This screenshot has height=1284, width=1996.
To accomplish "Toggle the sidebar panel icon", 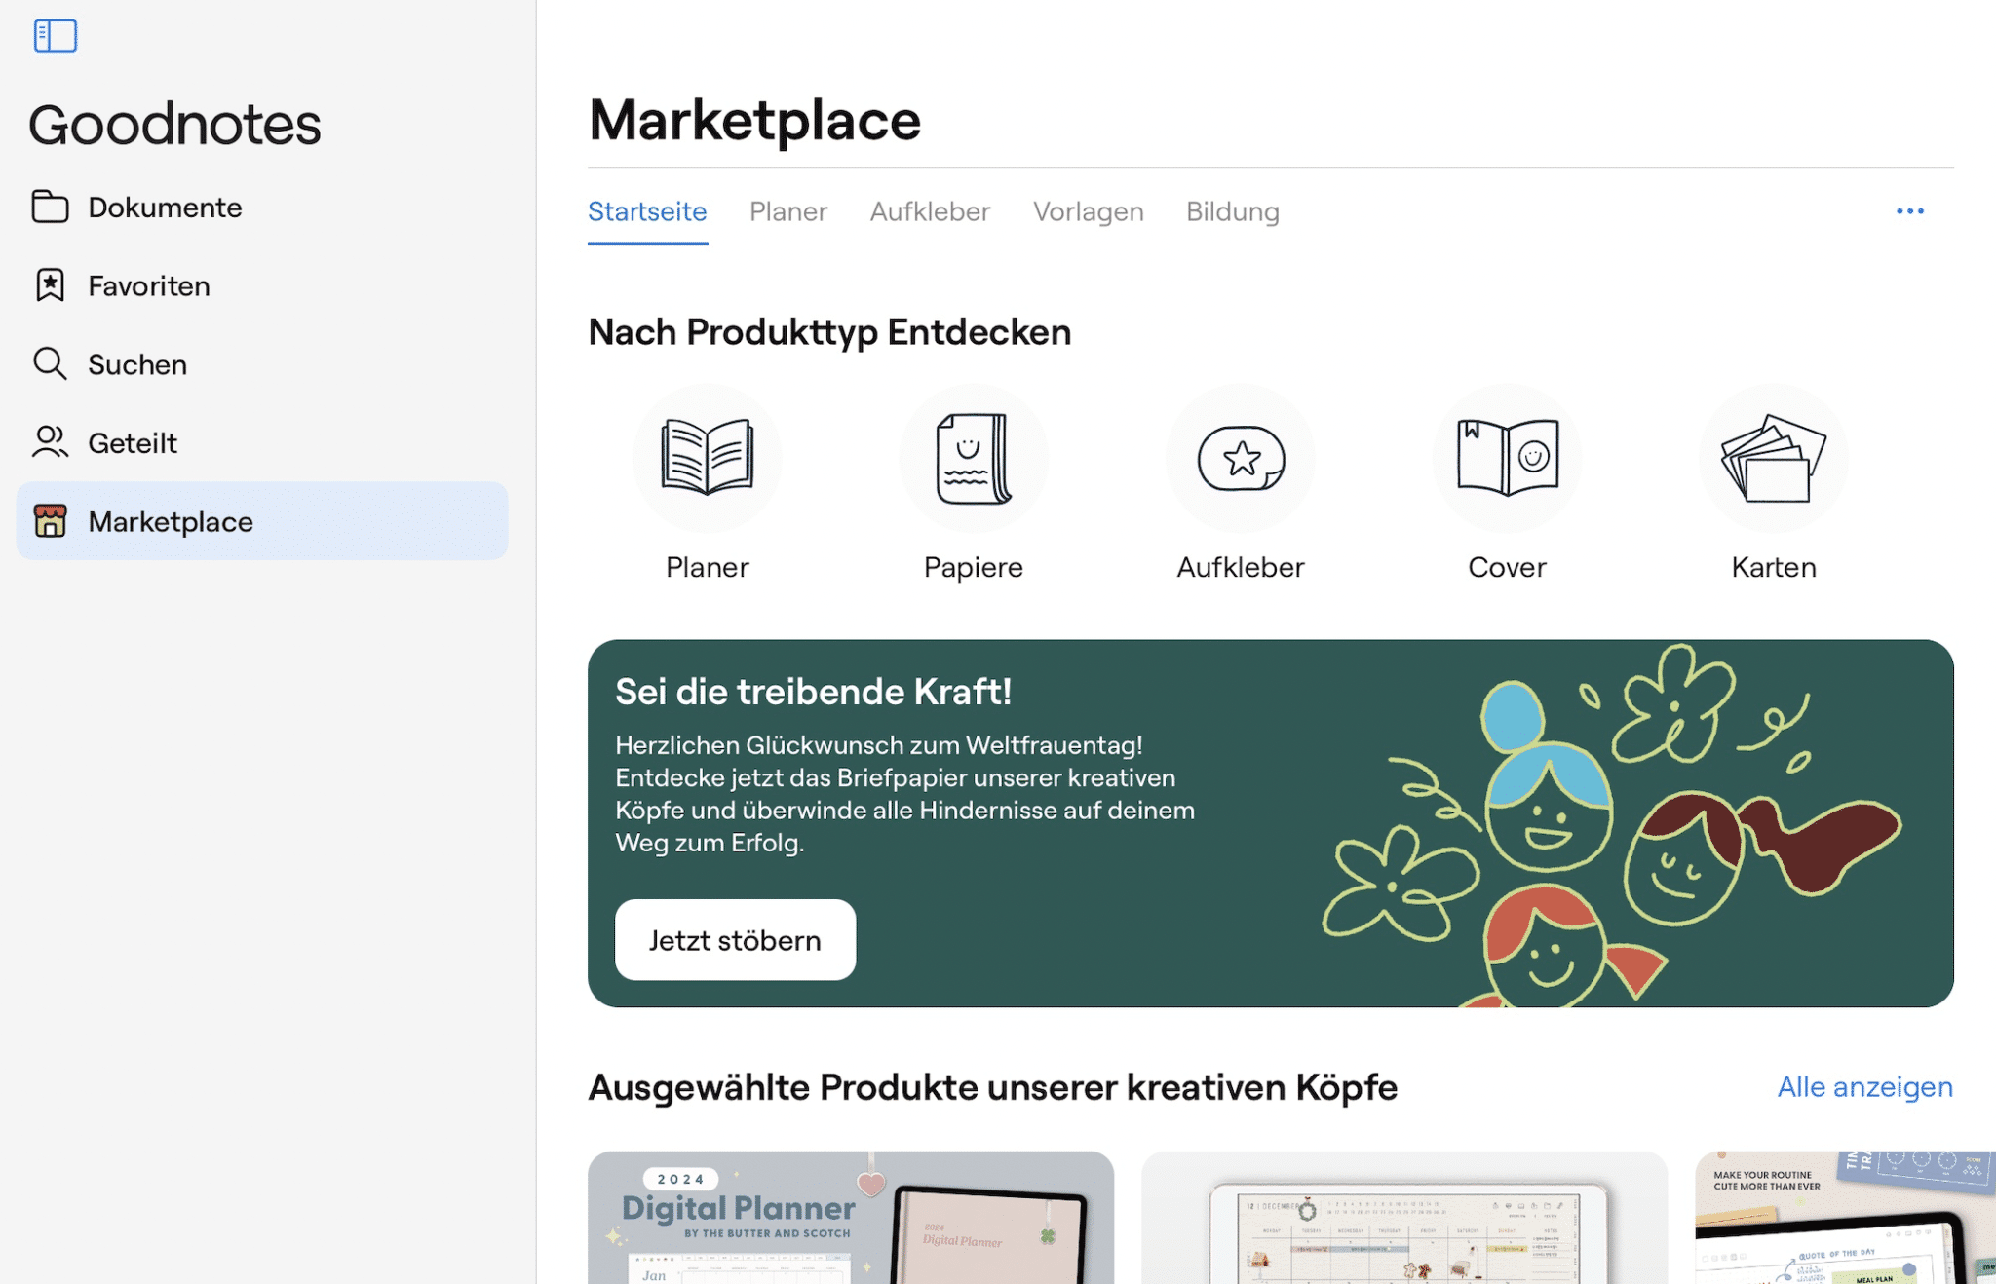I will [x=55, y=36].
